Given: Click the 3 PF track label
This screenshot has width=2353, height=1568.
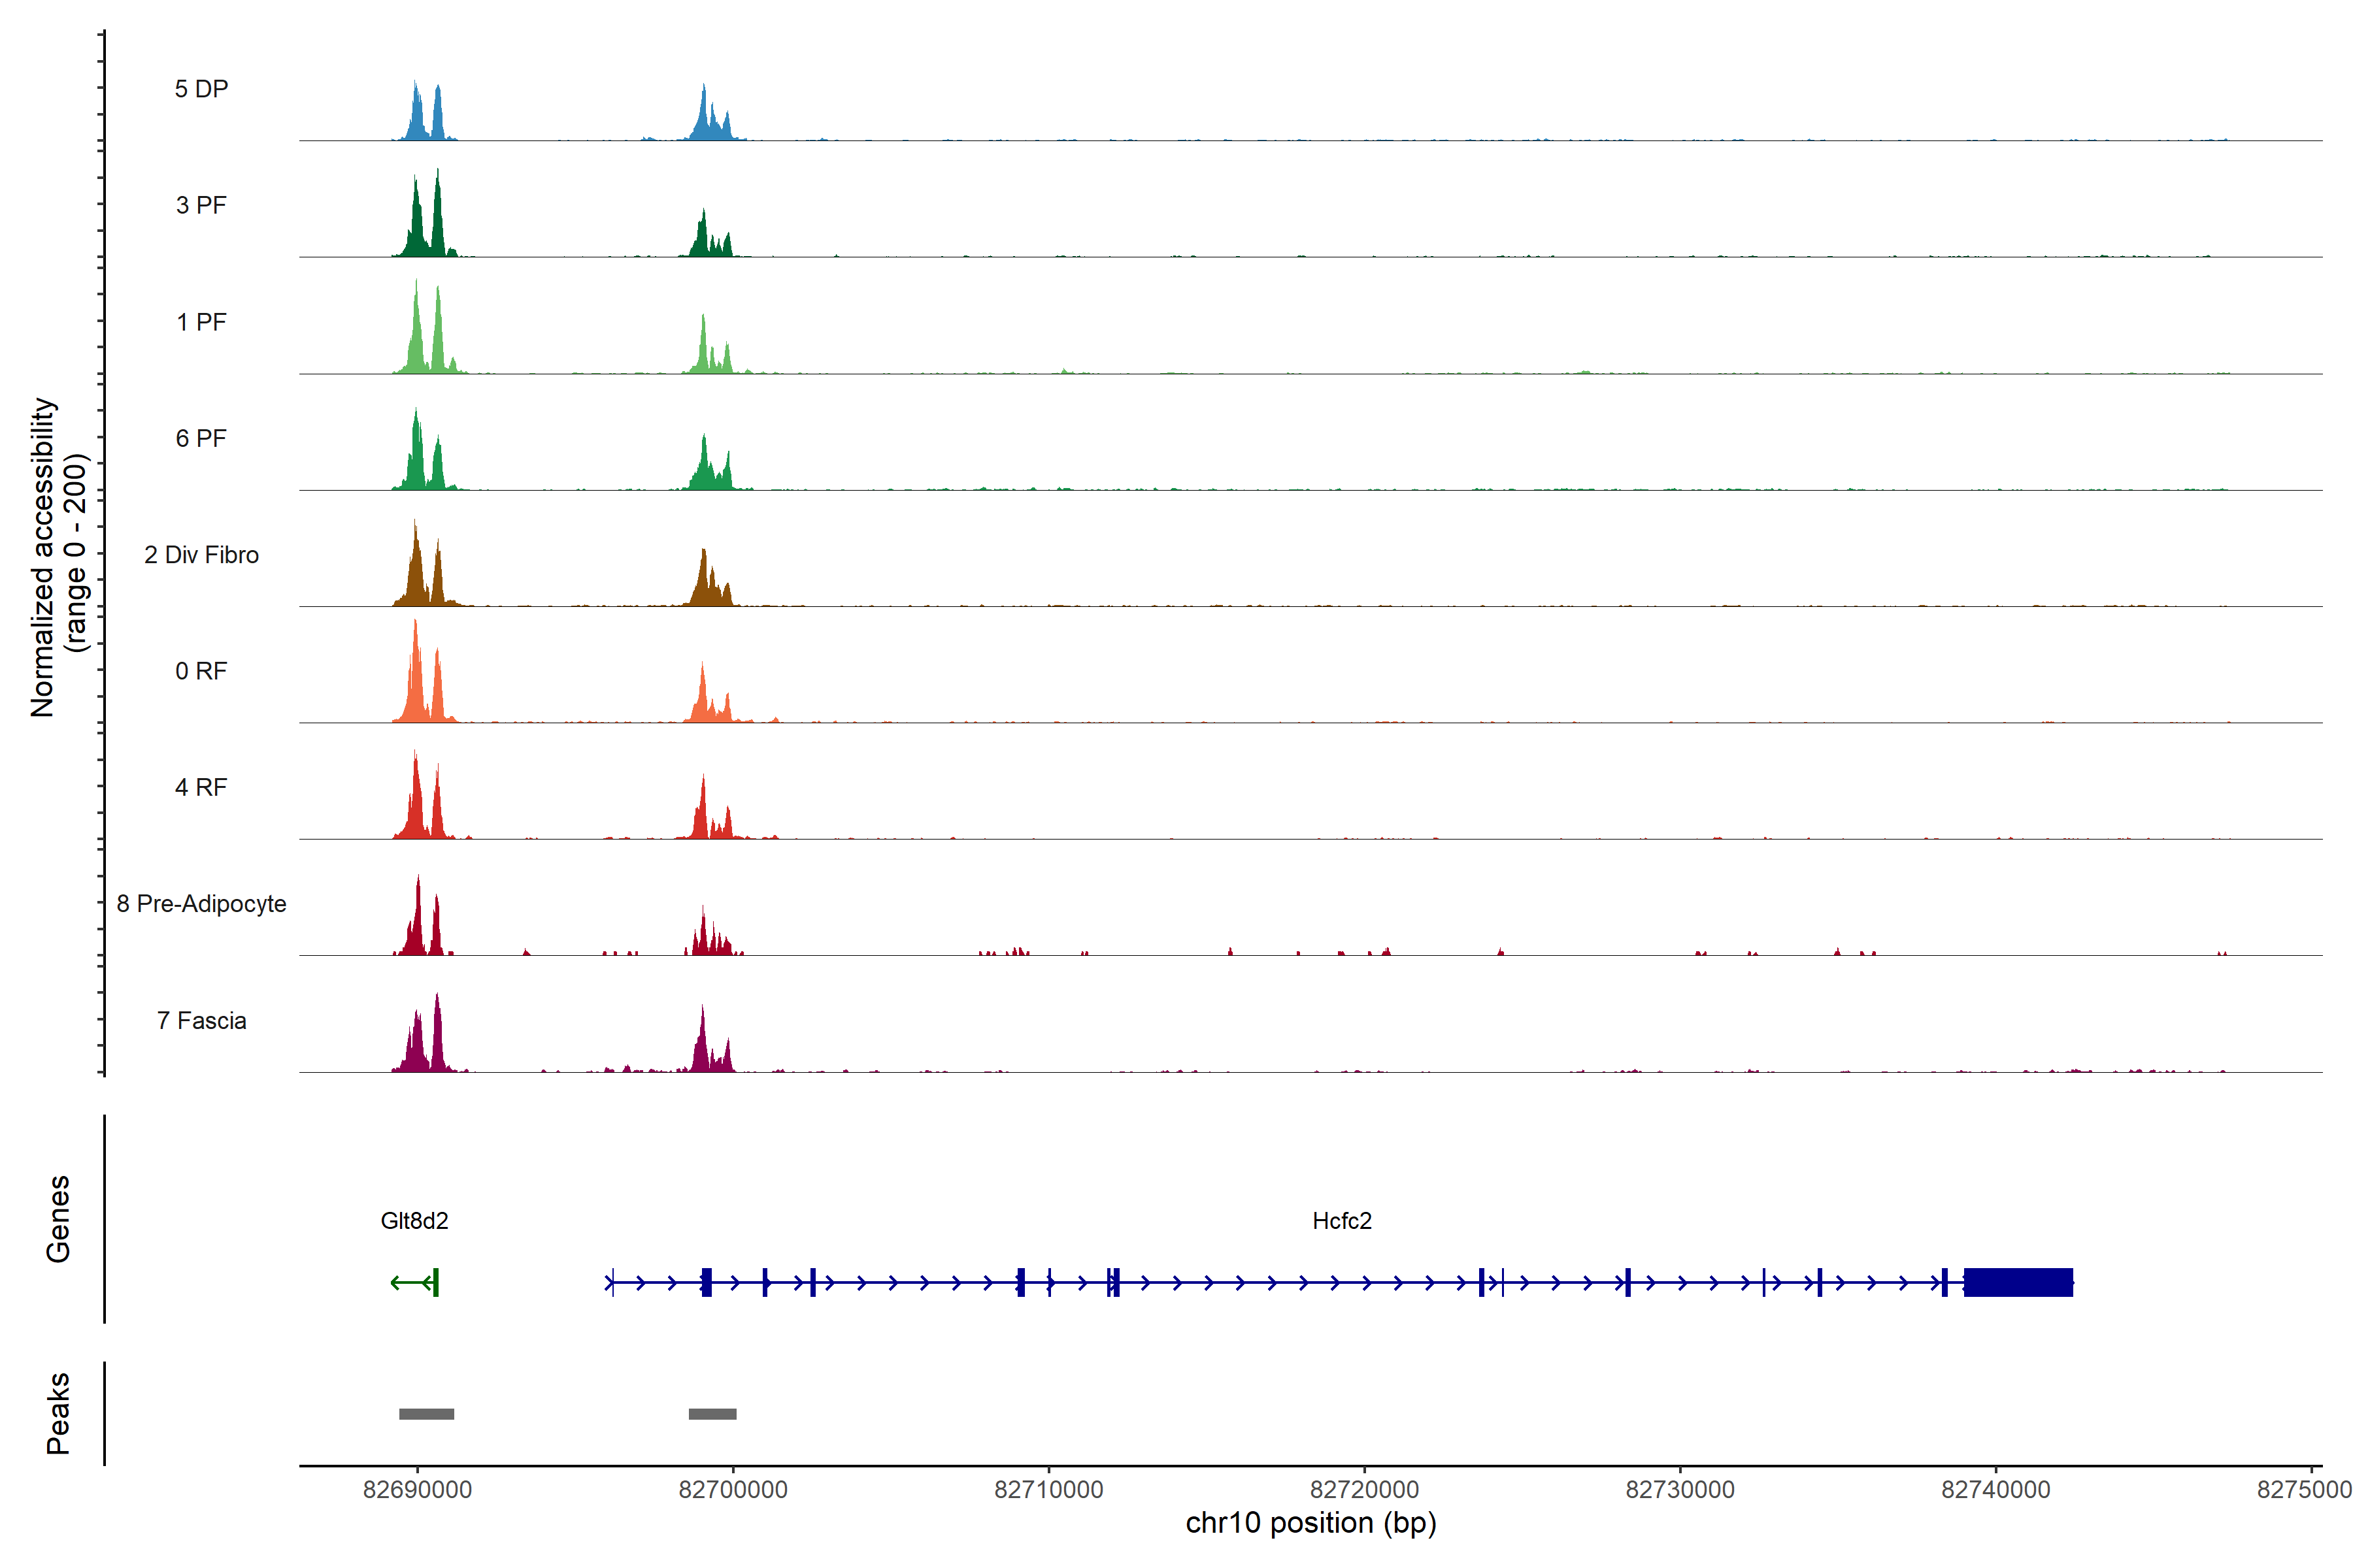Looking at the screenshot, I should click(201, 205).
